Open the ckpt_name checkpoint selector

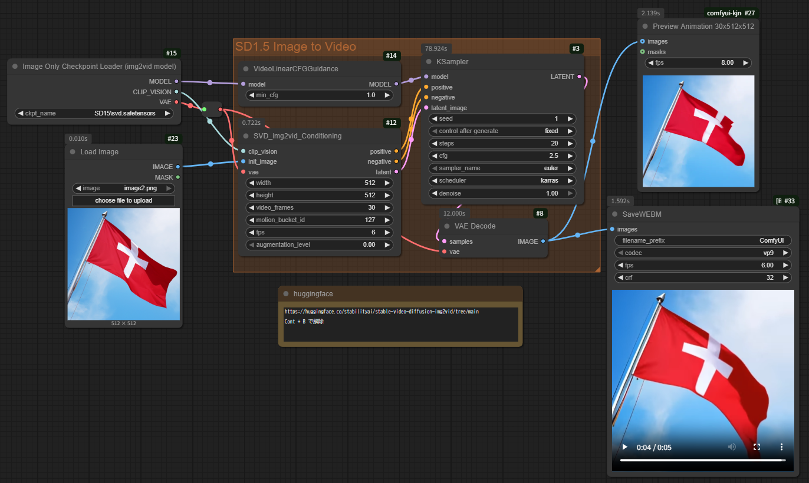click(94, 113)
